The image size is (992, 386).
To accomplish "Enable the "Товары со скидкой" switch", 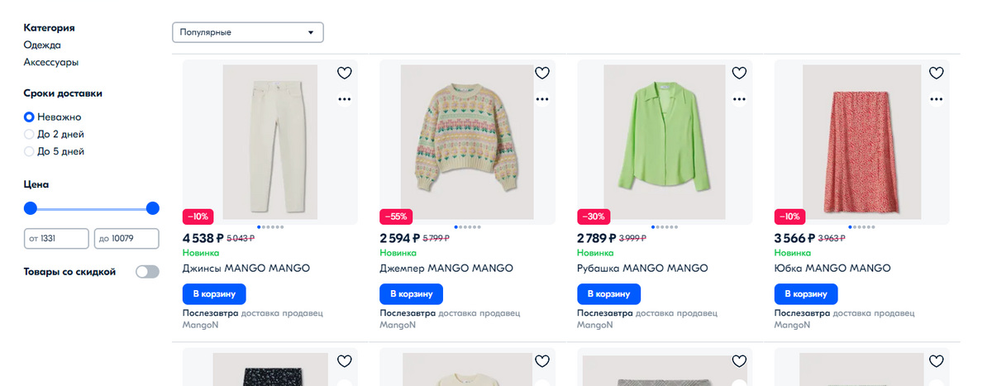I will (x=147, y=272).
